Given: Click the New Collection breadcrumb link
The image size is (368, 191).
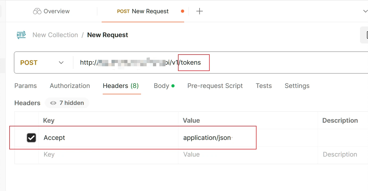Looking at the screenshot, I should [55, 35].
